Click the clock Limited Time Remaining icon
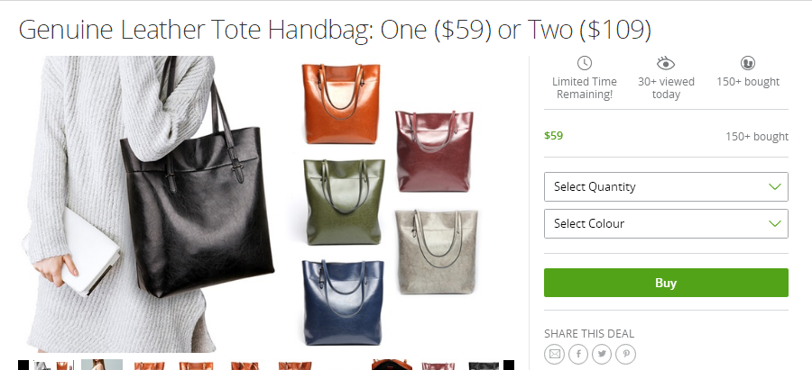Viewport: 812px width, 370px height. pos(584,64)
